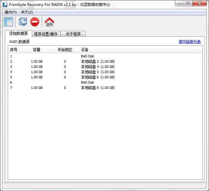Open the 操作(Y) menu
The width and height of the screenshot is (209, 191).
coord(10,12)
